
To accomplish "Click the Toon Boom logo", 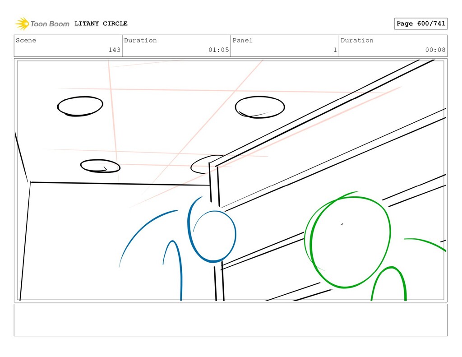I will (x=42, y=23).
